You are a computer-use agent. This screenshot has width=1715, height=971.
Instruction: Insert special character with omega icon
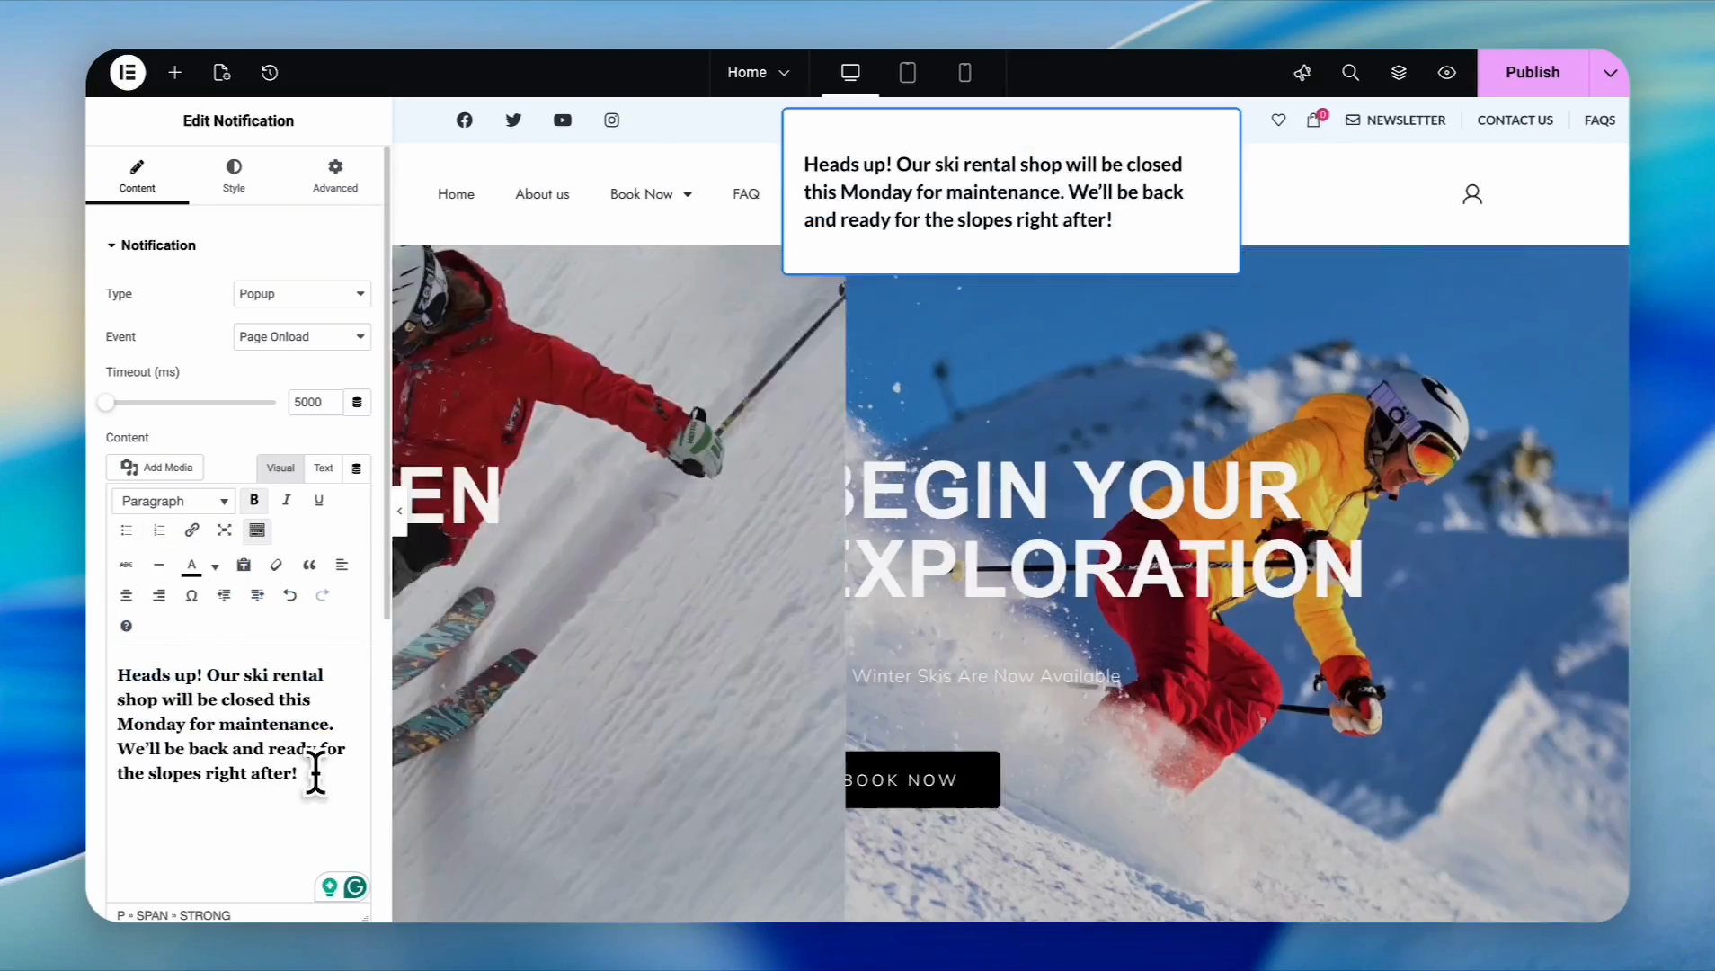click(x=191, y=595)
